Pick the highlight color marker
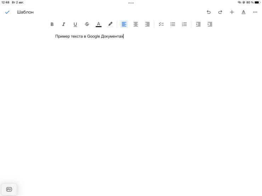Viewport: 262px width, 196px height. (x=110, y=24)
